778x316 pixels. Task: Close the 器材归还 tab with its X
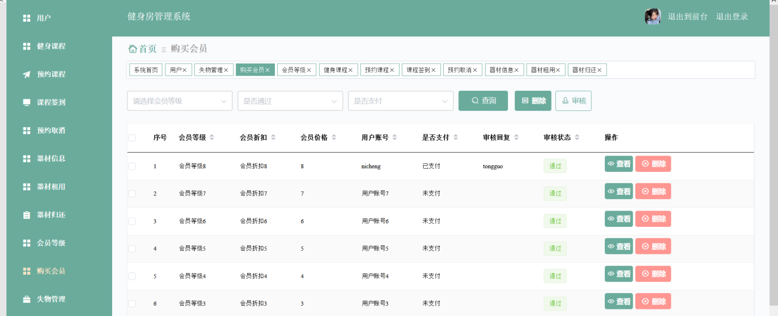(599, 70)
